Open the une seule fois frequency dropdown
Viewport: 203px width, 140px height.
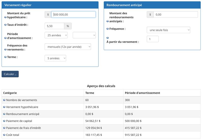[x=168, y=30]
